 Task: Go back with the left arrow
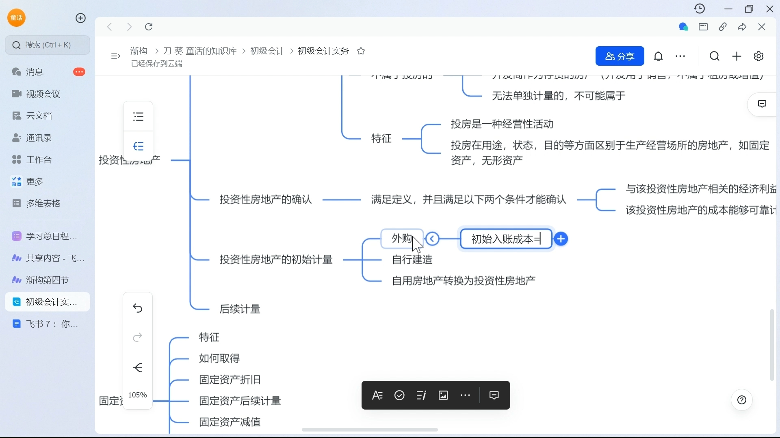pyautogui.click(x=110, y=27)
